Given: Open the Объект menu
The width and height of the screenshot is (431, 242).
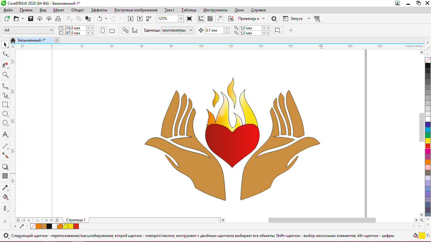Looking at the screenshot, I should [78, 10].
